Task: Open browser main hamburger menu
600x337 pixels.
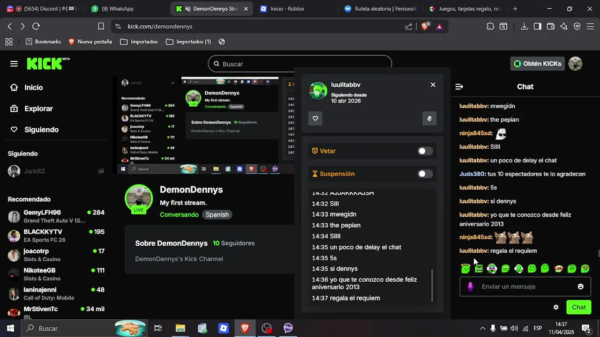Action: coord(590,27)
